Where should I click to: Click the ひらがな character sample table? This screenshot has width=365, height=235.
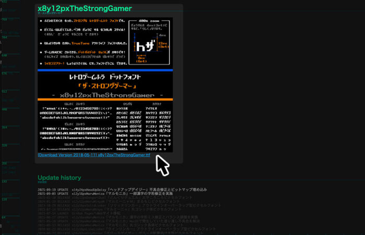tap(127, 125)
